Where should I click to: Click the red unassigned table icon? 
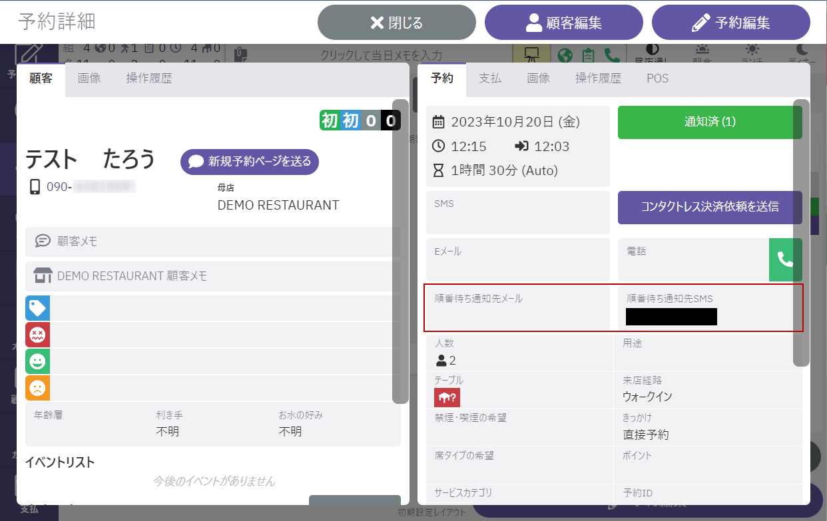pyautogui.click(x=447, y=397)
